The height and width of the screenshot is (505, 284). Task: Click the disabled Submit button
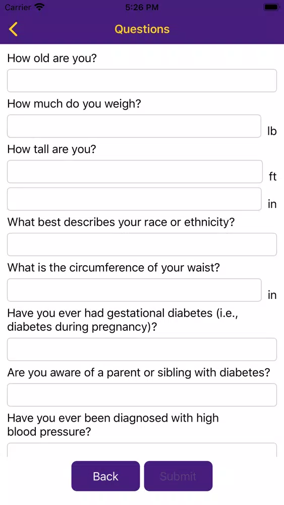tap(178, 476)
